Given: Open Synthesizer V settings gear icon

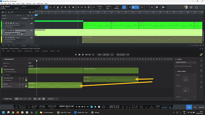Looking at the screenshot, I should coord(201,87).
